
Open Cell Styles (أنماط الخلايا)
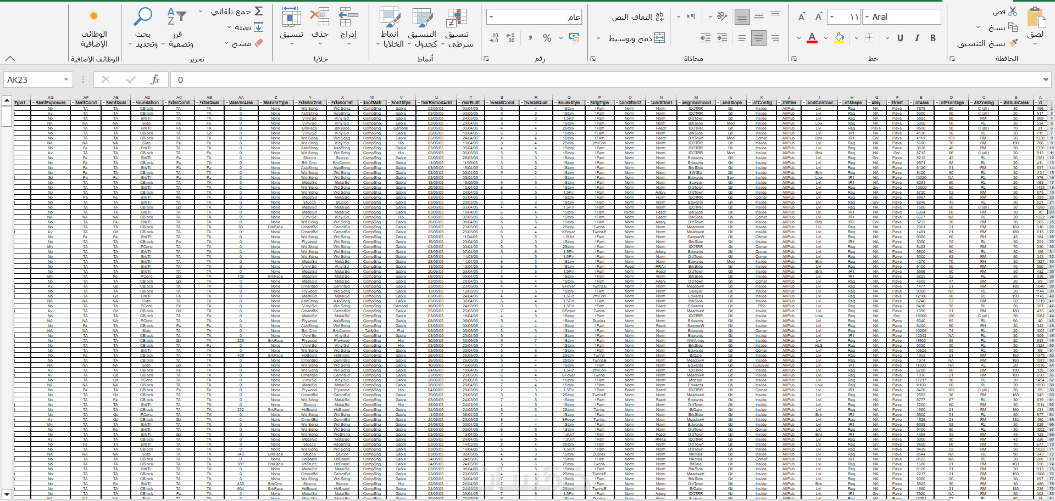(390, 27)
